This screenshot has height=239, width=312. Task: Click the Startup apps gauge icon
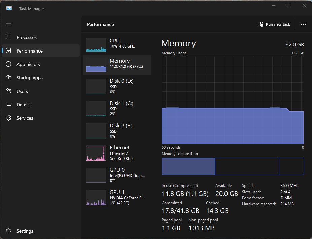9,78
